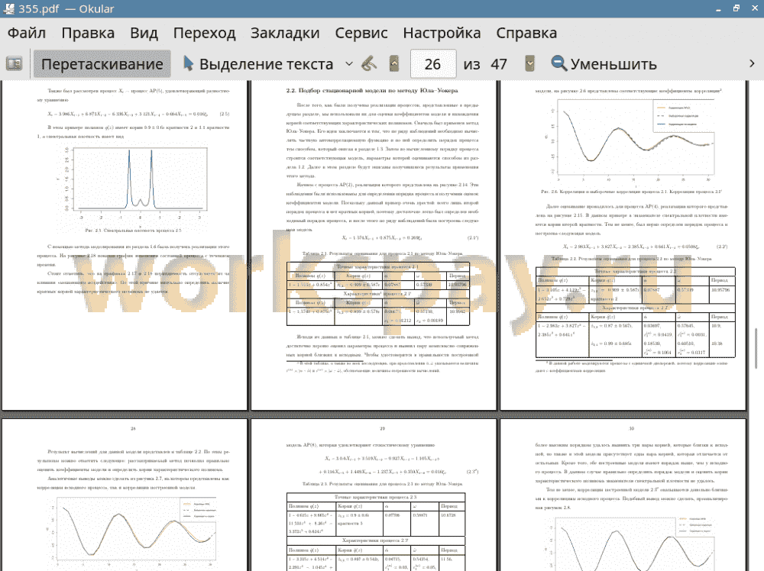Image resolution: width=764 pixels, height=571 pixels.
Task: Open the Закладки menu
Action: point(285,33)
